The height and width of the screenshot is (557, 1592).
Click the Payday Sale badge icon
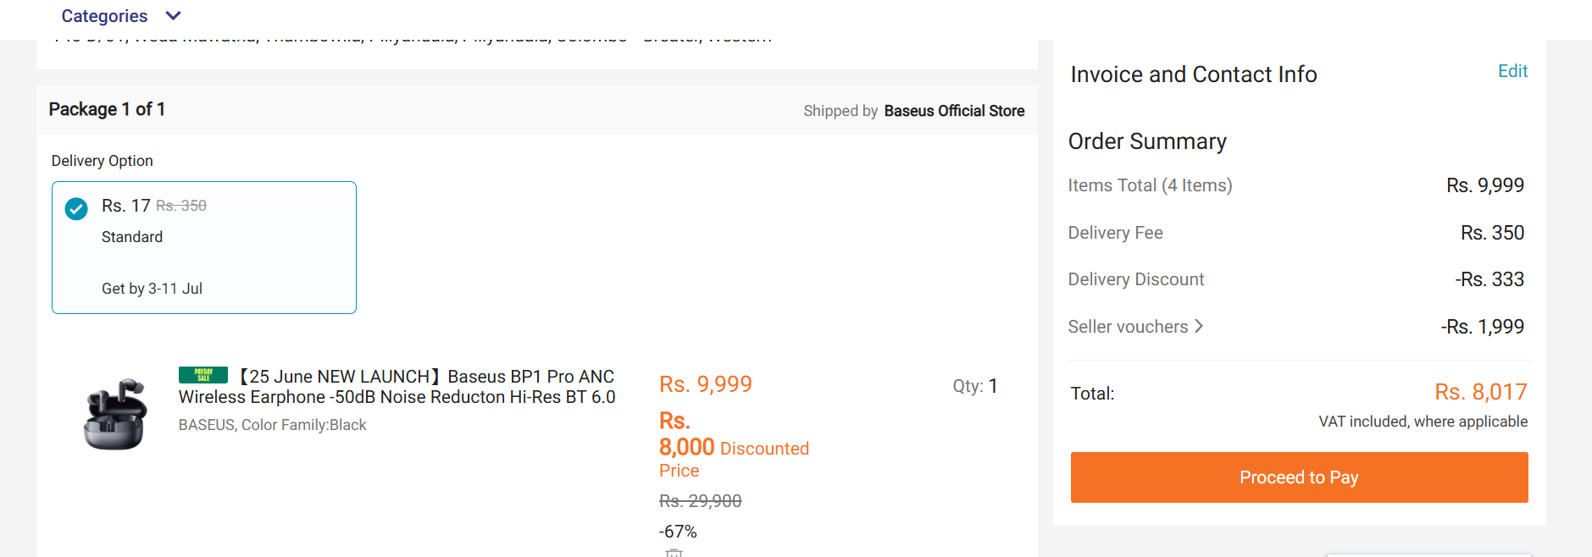(203, 375)
